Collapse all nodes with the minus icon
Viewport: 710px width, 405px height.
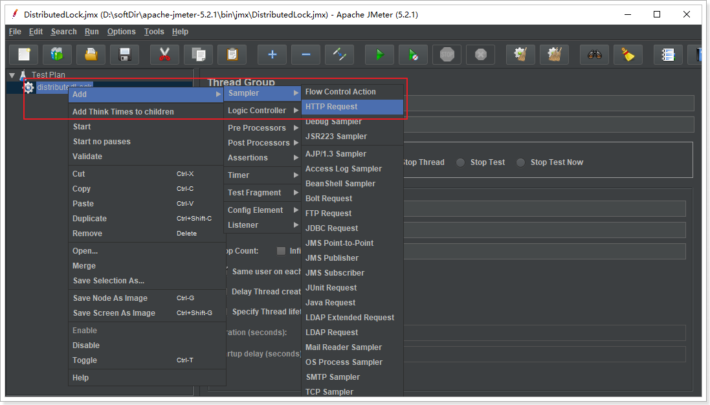(305, 55)
